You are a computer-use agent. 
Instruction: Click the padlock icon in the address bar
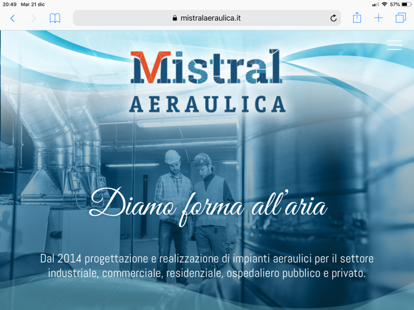[175, 18]
